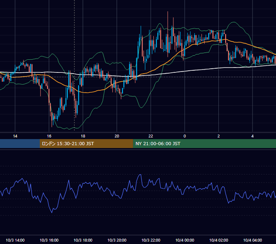Click the 10/3 16:00 time label
The width and height of the screenshot is (276, 244).
coord(49,240)
